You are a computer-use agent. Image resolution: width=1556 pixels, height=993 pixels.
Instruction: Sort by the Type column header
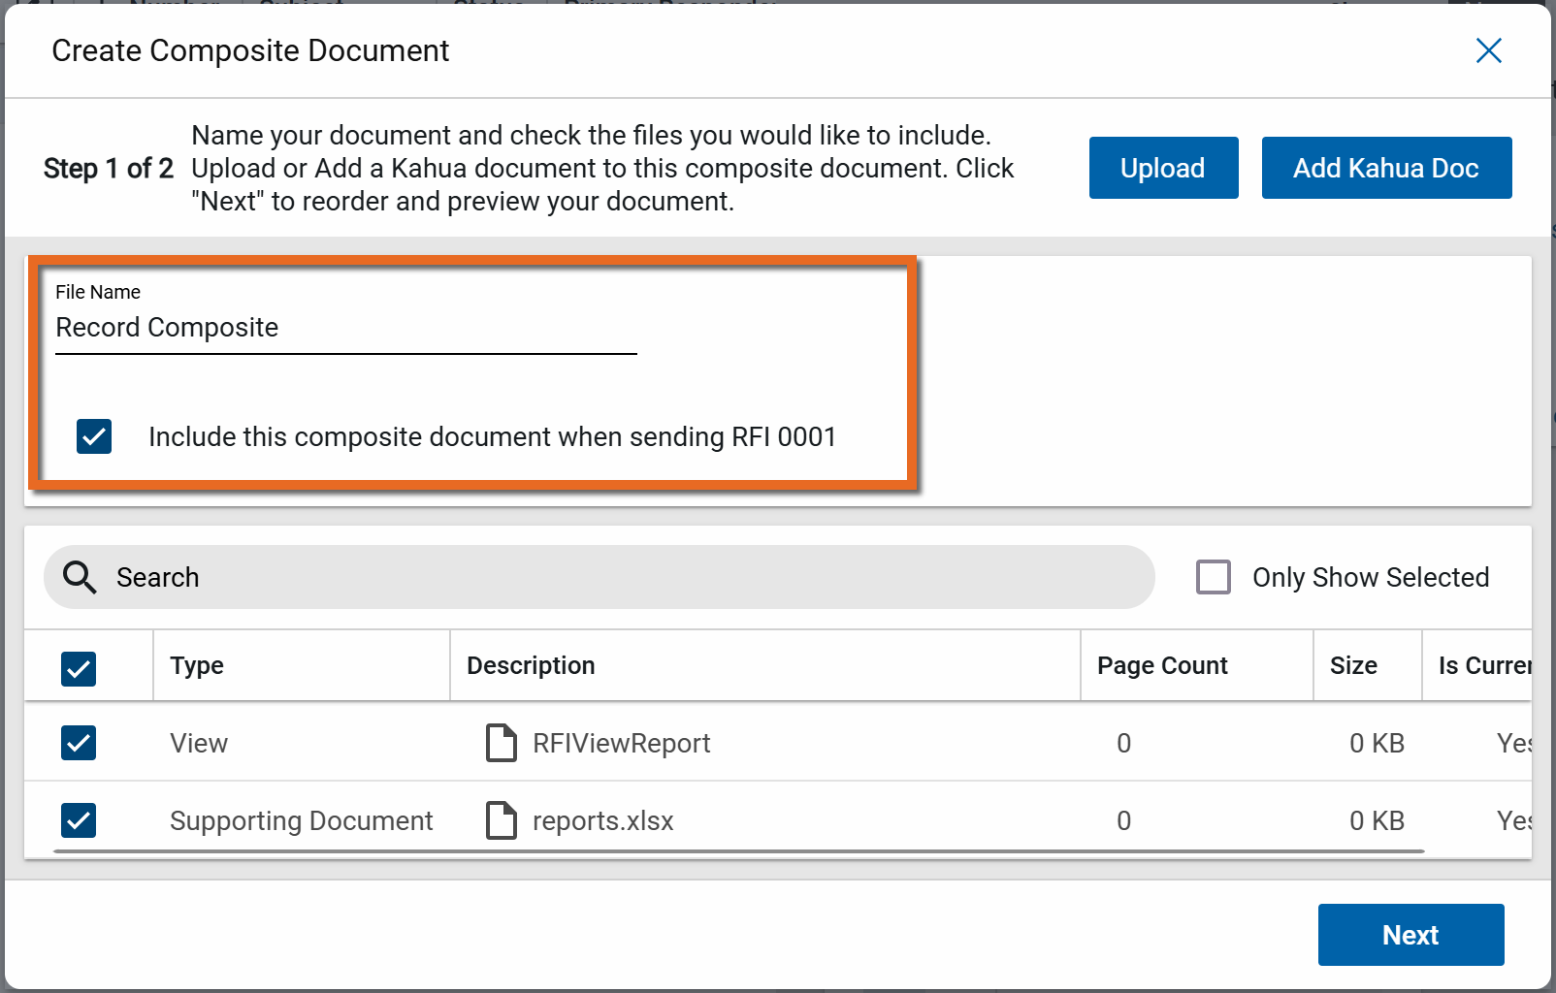tap(197, 665)
